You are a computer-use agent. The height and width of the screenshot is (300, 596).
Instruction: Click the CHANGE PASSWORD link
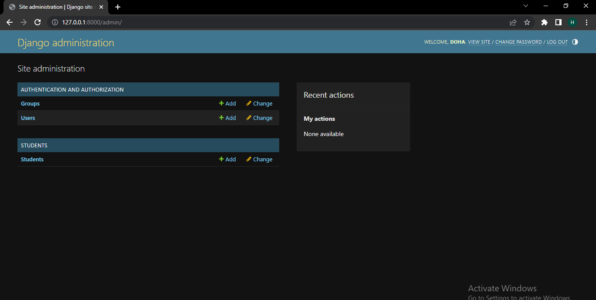[x=518, y=42]
